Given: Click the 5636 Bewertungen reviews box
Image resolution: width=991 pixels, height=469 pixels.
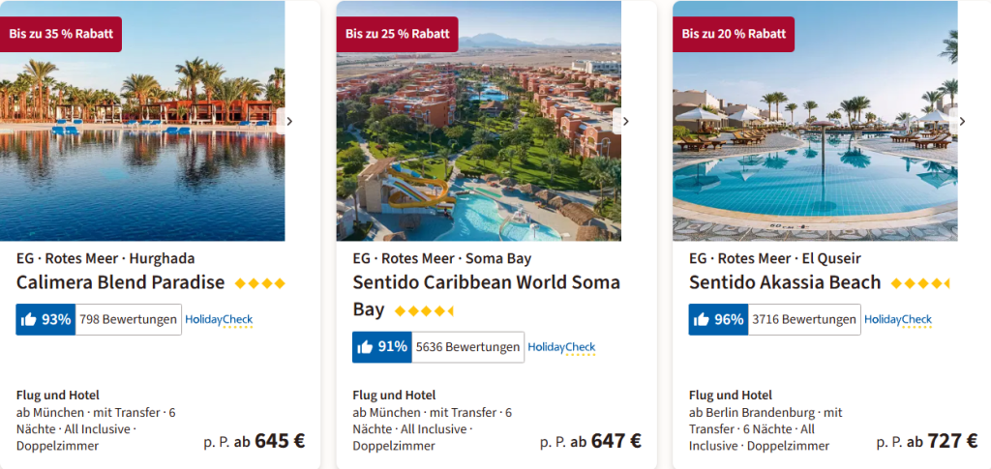Looking at the screenshot, I should 467,347.
